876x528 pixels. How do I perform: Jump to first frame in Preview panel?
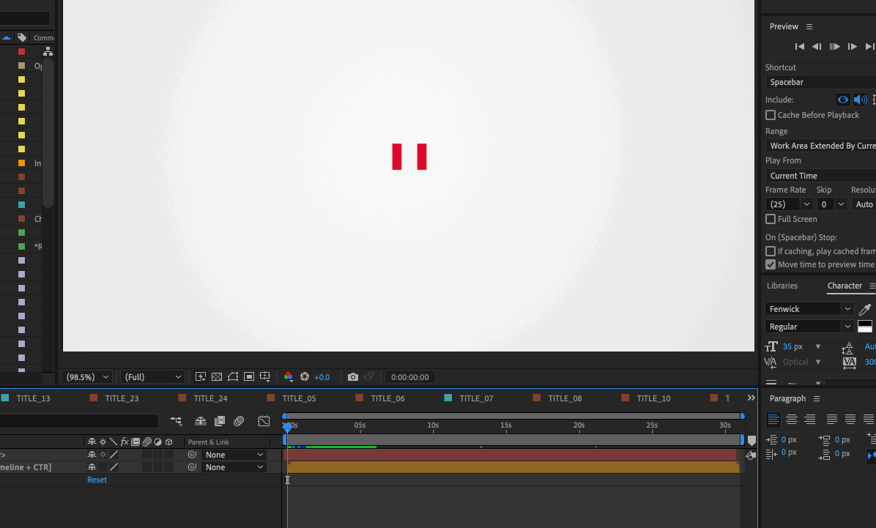coord(800,47)
